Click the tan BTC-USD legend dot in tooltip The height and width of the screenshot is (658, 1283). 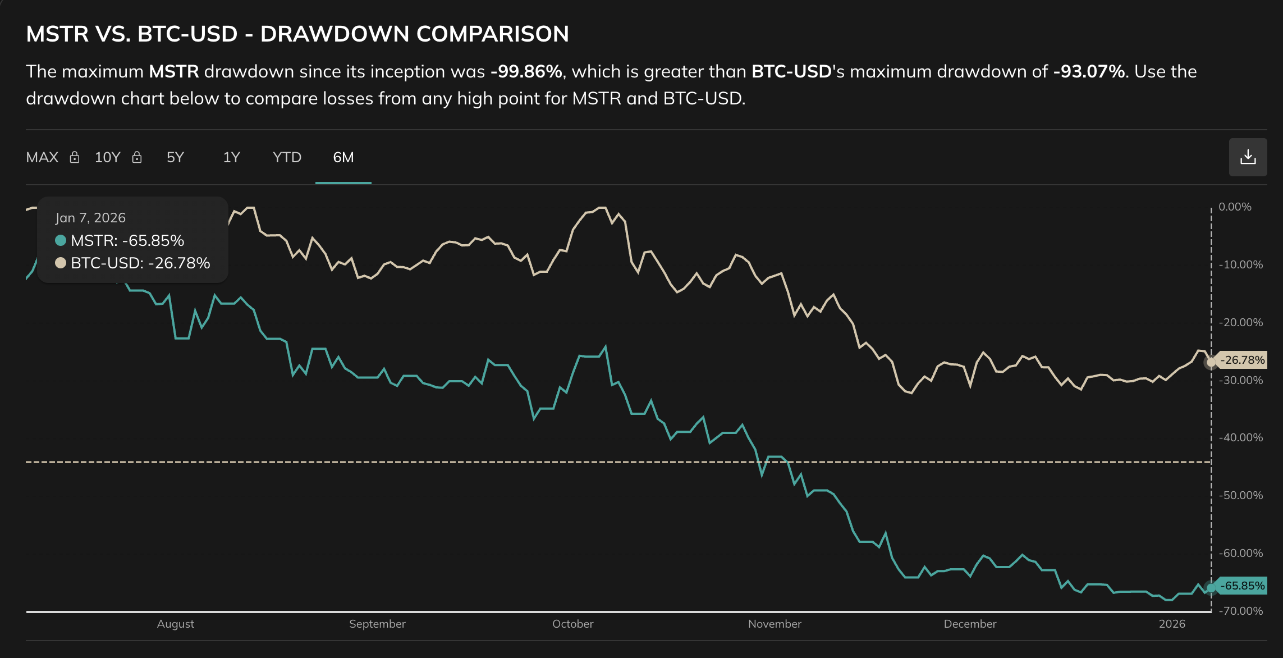coord(61,262)
